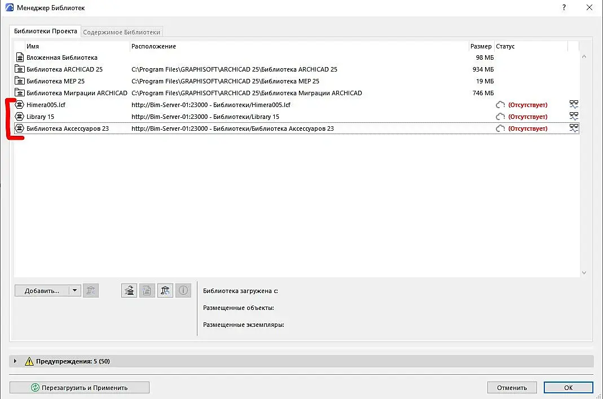Click the ARCHICAD icon in the title bar
Viewport: 603px width, 399px height.
coord(9,7)
